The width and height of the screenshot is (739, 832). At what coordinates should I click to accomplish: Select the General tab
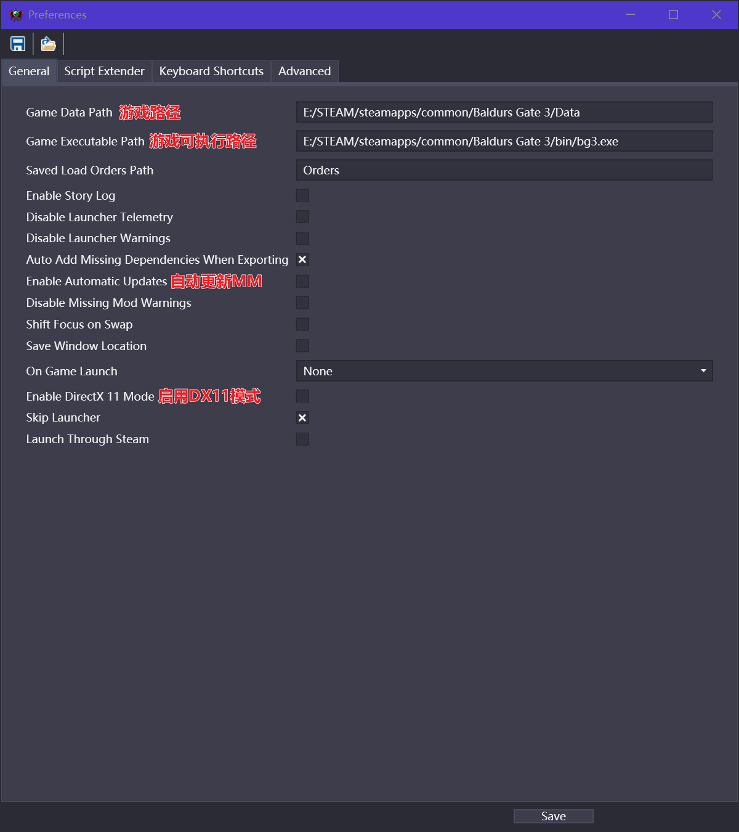click(29, 71)
